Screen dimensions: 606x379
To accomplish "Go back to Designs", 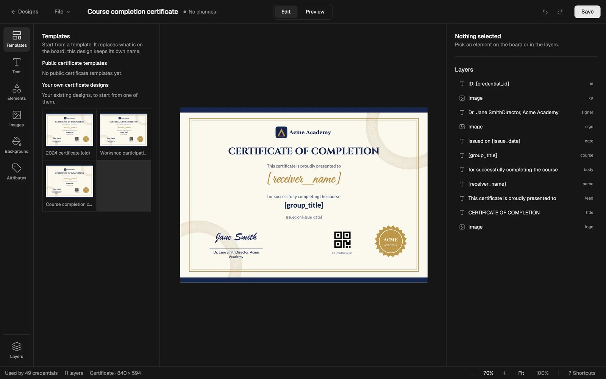I will pos(25,12).
